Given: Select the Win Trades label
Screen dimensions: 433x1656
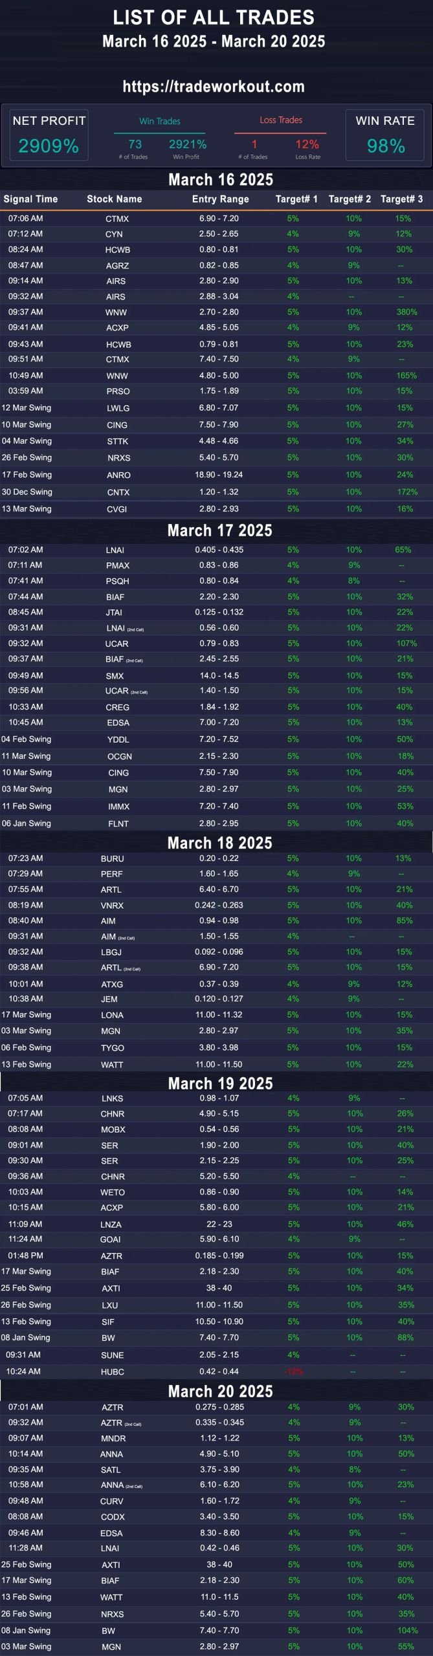Looking at the screenshot, I should [160, 121].
